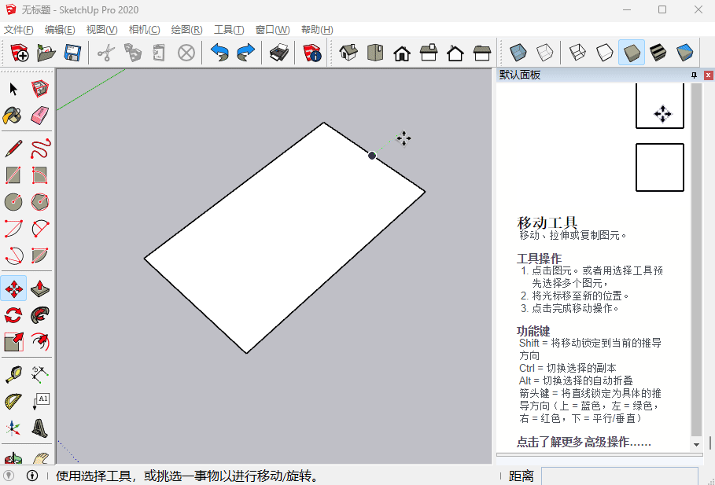Expand the 工具(T) menu

pyautogui.click(x=229, y=30)
